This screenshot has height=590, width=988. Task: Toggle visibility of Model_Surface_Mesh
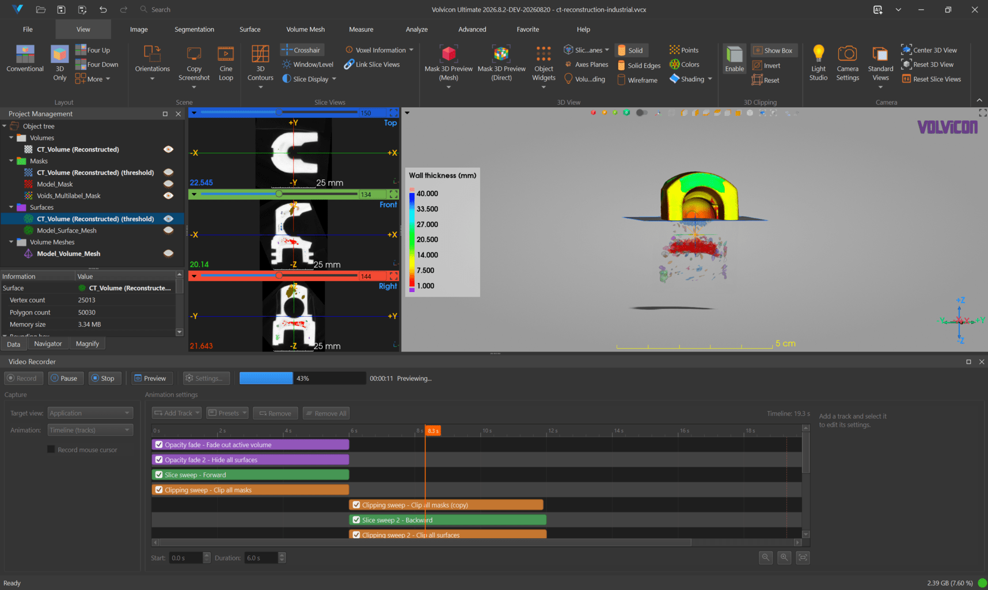168,230
